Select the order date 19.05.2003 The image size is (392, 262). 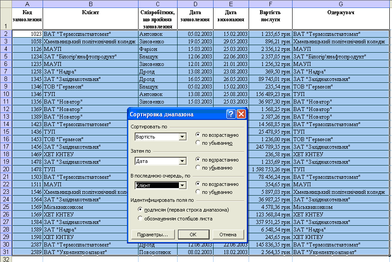195,42
